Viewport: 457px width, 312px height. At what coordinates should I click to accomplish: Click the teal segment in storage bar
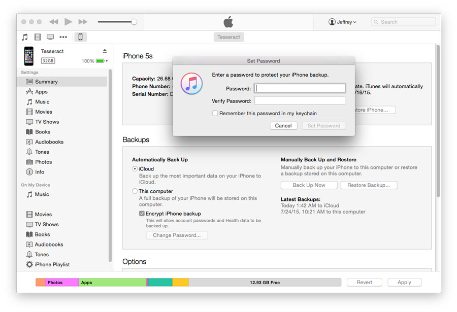point(160,282)
